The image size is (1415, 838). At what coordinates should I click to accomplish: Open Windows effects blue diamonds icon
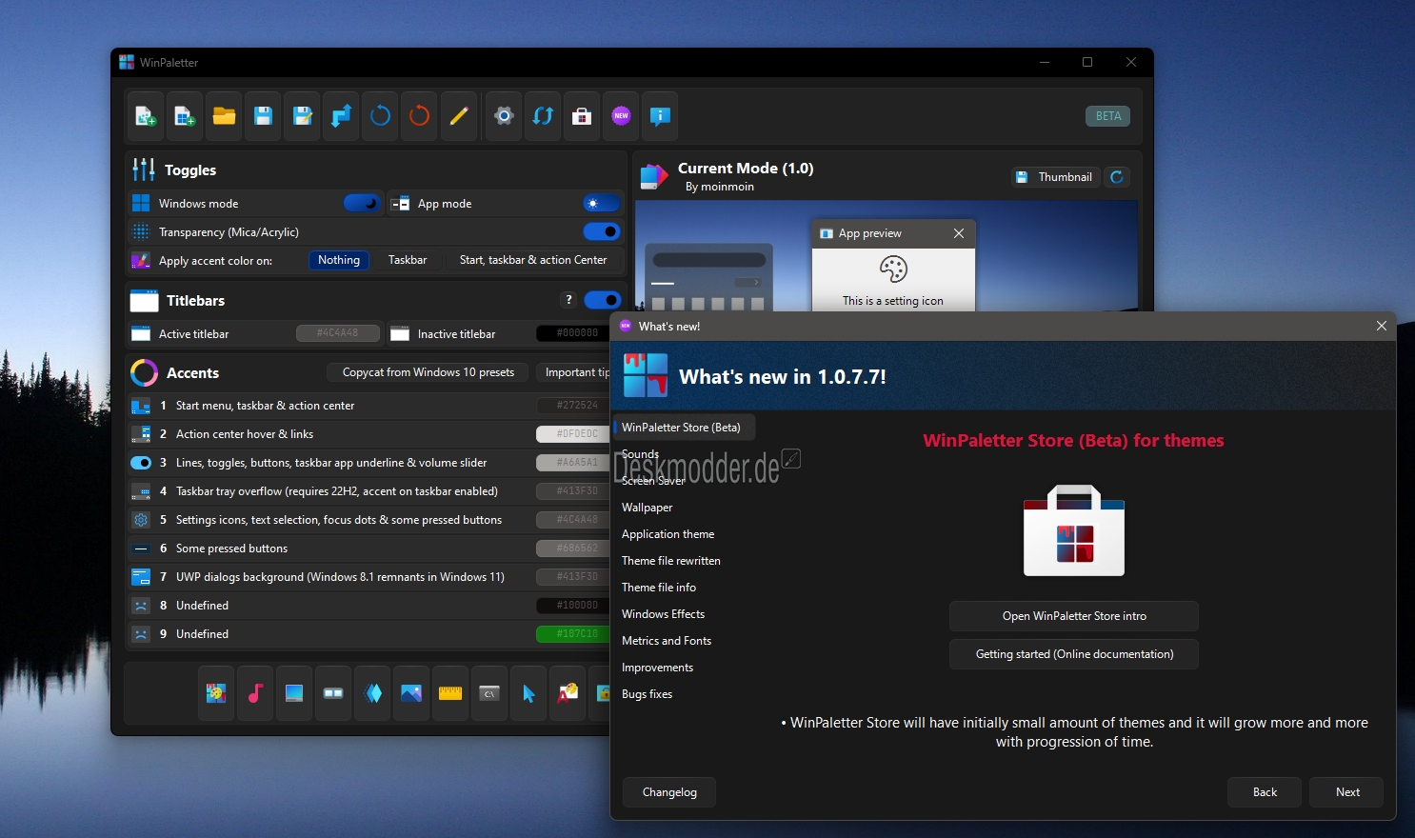coord(373,693)
